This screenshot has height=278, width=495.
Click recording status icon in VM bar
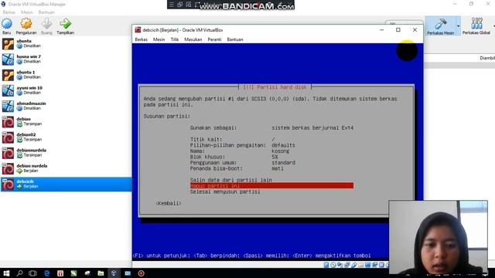click(x=375, y=265)
